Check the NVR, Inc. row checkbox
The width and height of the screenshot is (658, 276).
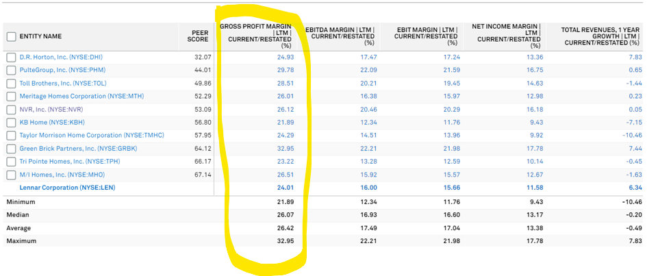click(x=12, y=110)
